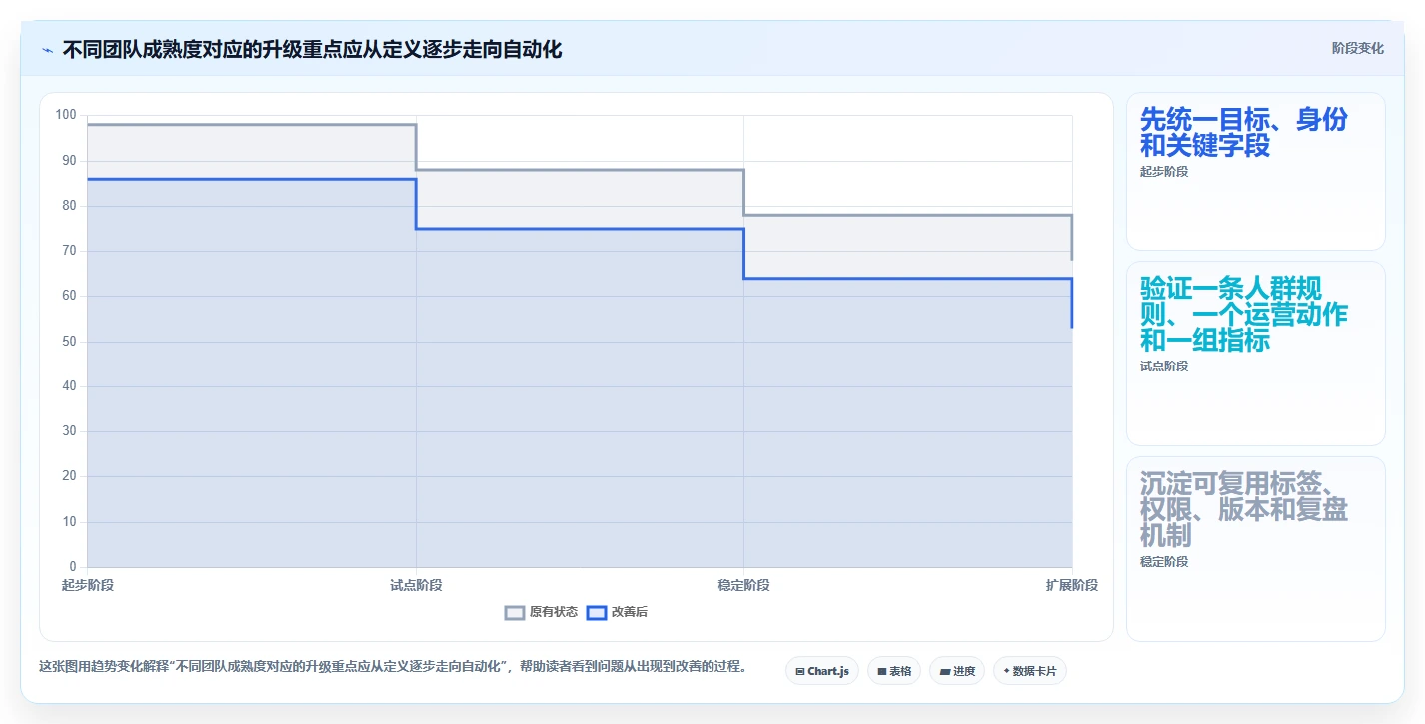This screenshot has height=724, width=1425.
Task: Open the 沉淀可复用标签 card
Action: coord(1256,549)
